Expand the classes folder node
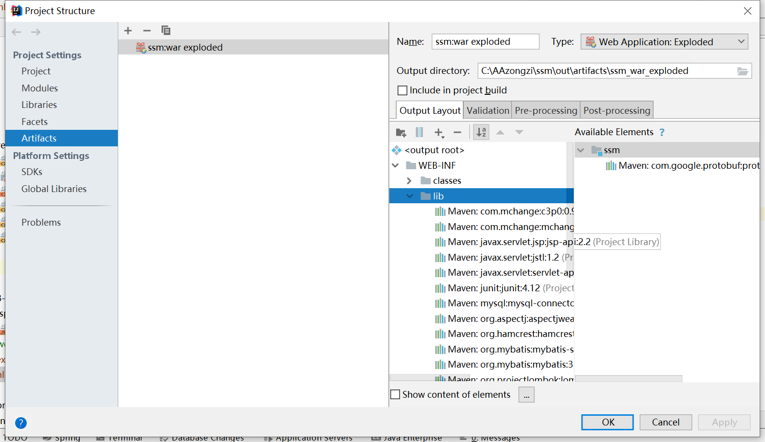This screenshot has width=765, height=442. click(409, 181)
